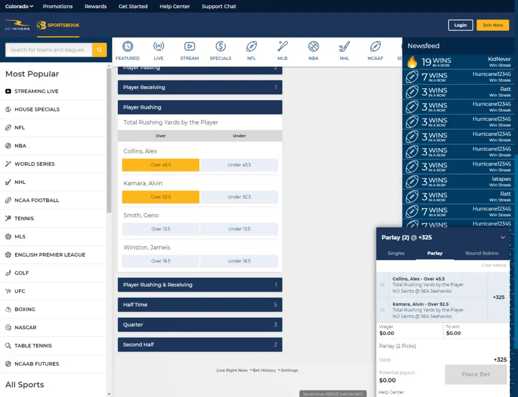Toggle Kamara, Alvin Under 92.5 selection
The image size is (518, 397).
(239, 197)
